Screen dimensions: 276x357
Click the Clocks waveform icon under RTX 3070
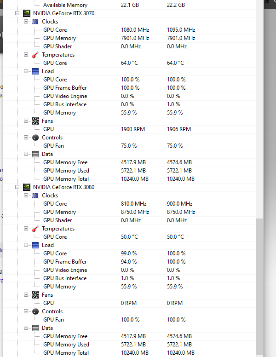[35, 22]
